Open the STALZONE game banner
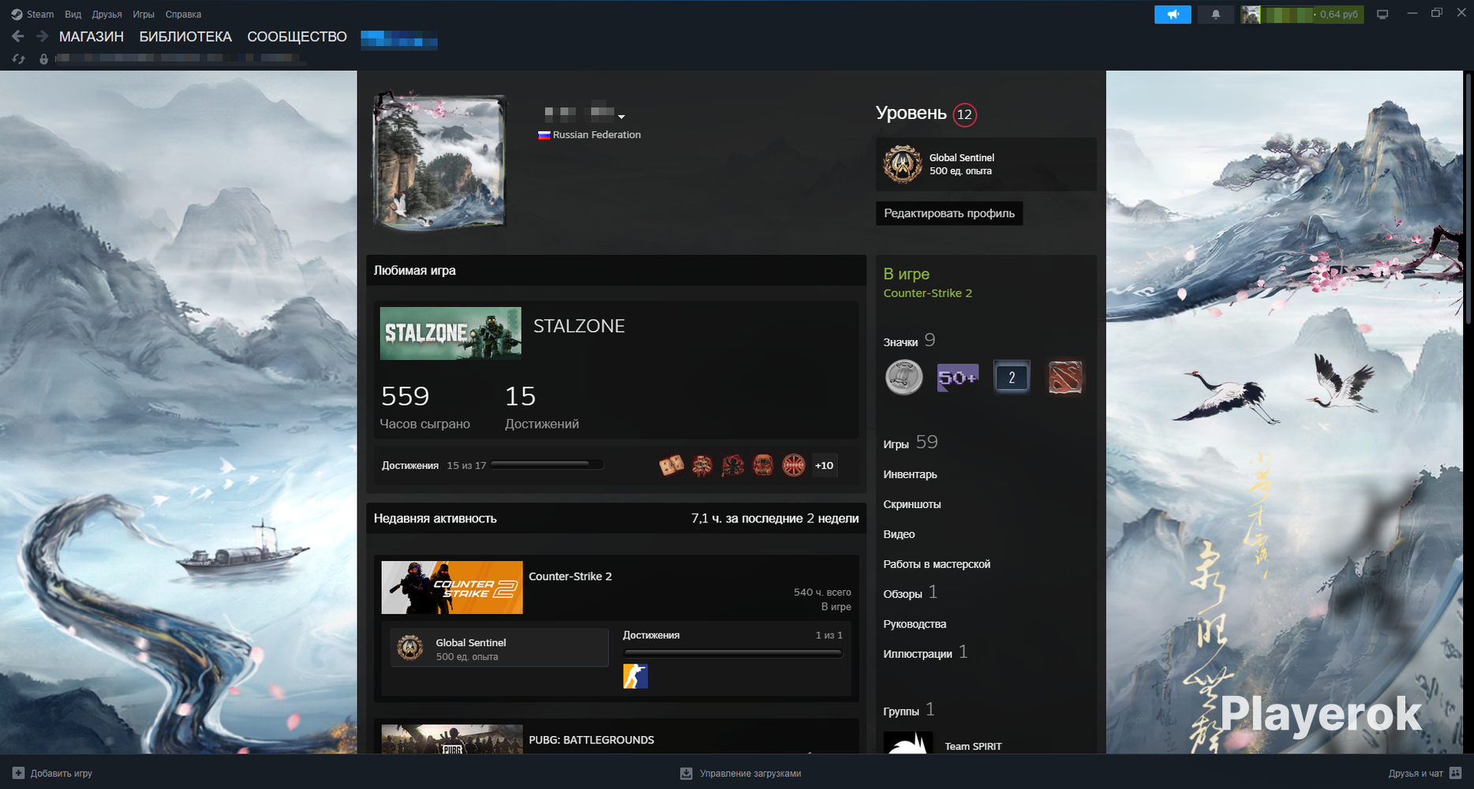Screen dimensions: 1474x789 point(451,333)
